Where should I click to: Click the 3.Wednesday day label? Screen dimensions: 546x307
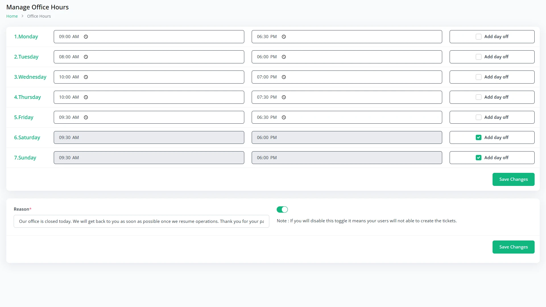pos(30,77)
